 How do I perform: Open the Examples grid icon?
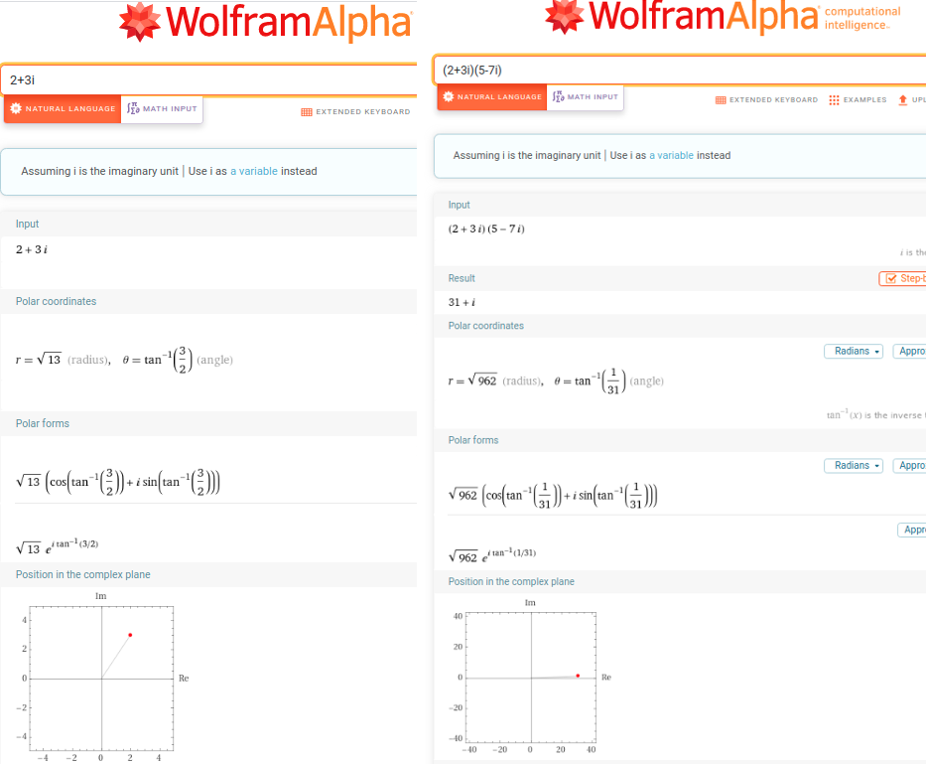[x=834, y=100]
